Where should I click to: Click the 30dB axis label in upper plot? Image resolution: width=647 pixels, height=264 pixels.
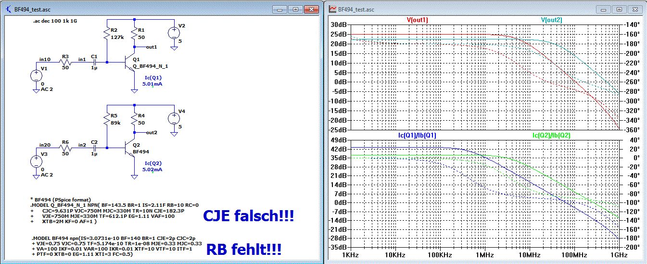(340, 25)
